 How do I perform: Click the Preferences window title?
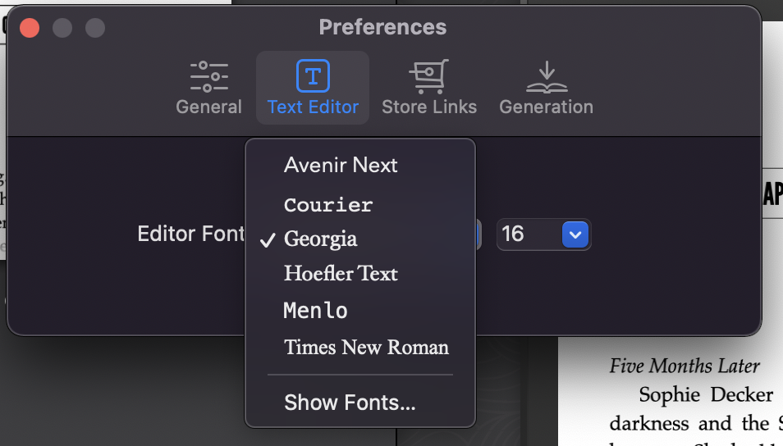pos(382,27)
